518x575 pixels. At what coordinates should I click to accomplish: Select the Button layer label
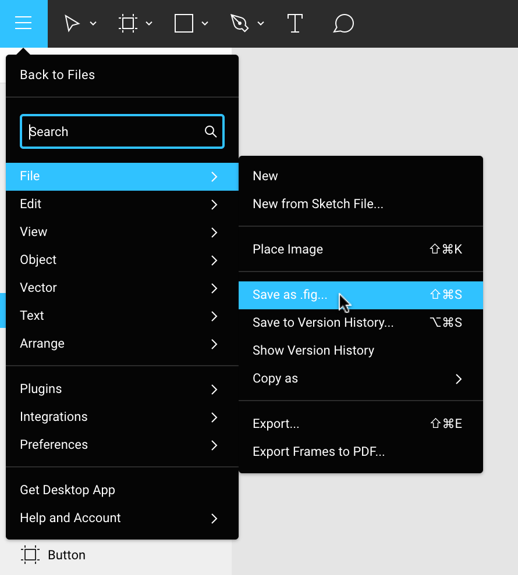(66, 555)
